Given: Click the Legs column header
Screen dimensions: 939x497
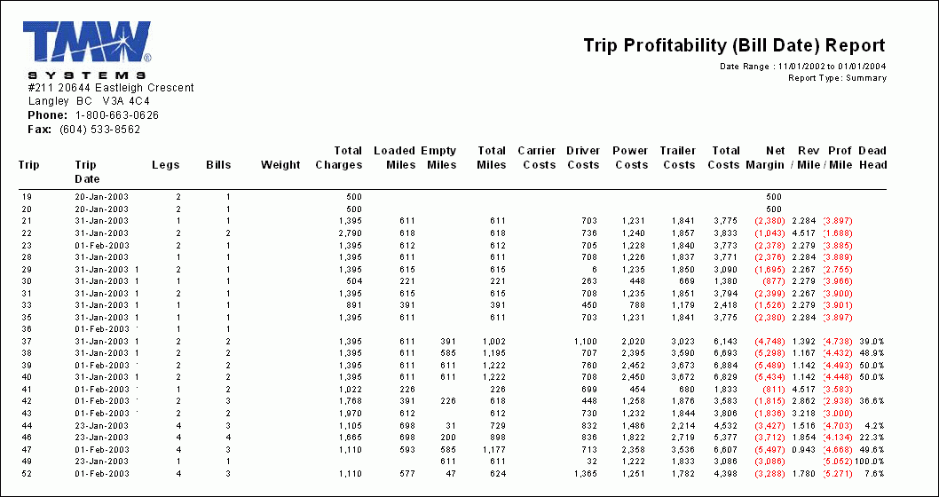Looking at the screenshot, I should pyautogui.click(x=166, y=165).
